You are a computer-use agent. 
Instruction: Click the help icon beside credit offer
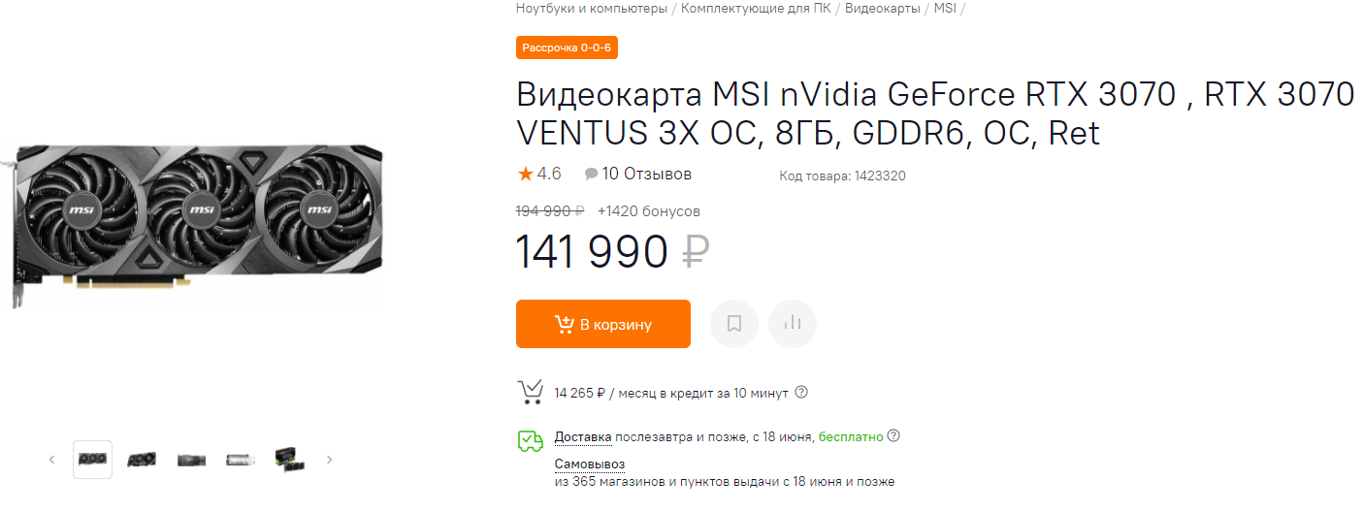pos(801,393)
